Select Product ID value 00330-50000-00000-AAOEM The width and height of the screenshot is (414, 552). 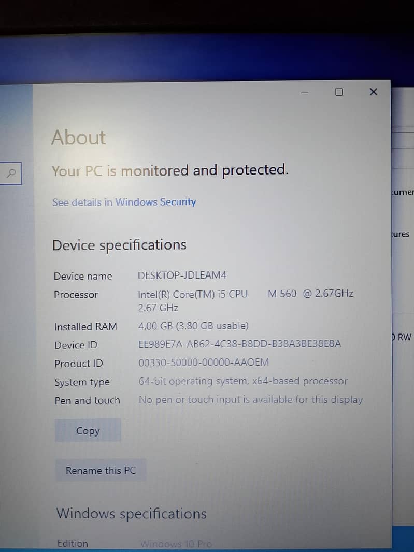click(204, 362)
